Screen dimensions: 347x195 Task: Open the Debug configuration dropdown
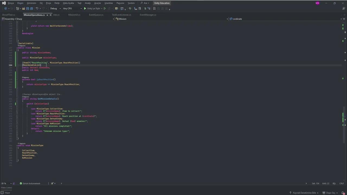[x=56, y=8]
